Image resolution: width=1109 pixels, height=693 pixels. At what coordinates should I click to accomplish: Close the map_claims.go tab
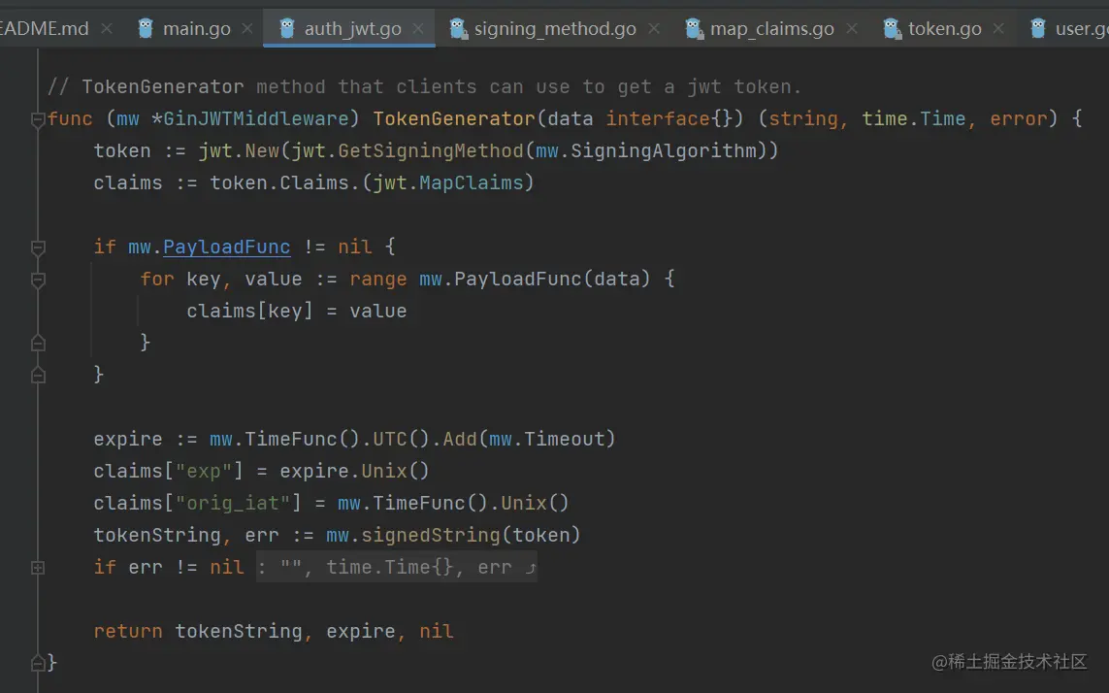point(852,28)
